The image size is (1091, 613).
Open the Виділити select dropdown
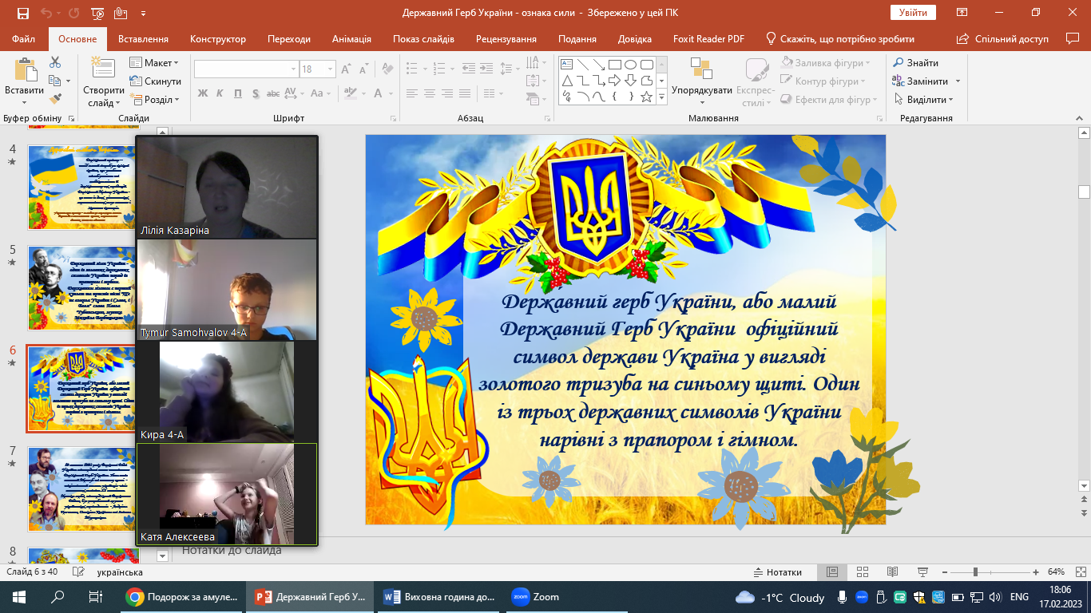coord(923,100)
